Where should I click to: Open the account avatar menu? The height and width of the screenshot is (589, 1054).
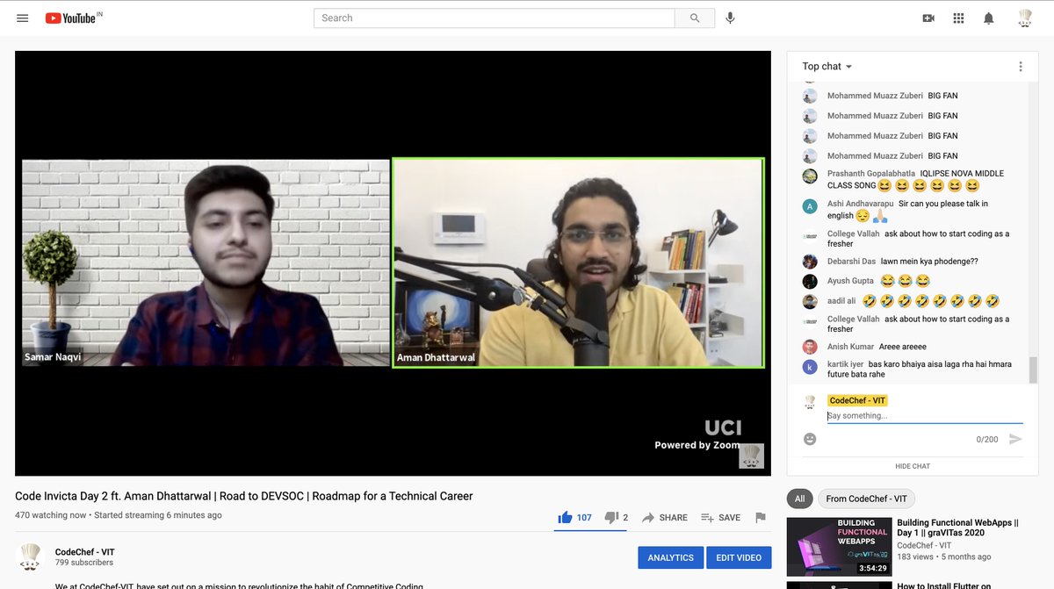pos(1025,18)
